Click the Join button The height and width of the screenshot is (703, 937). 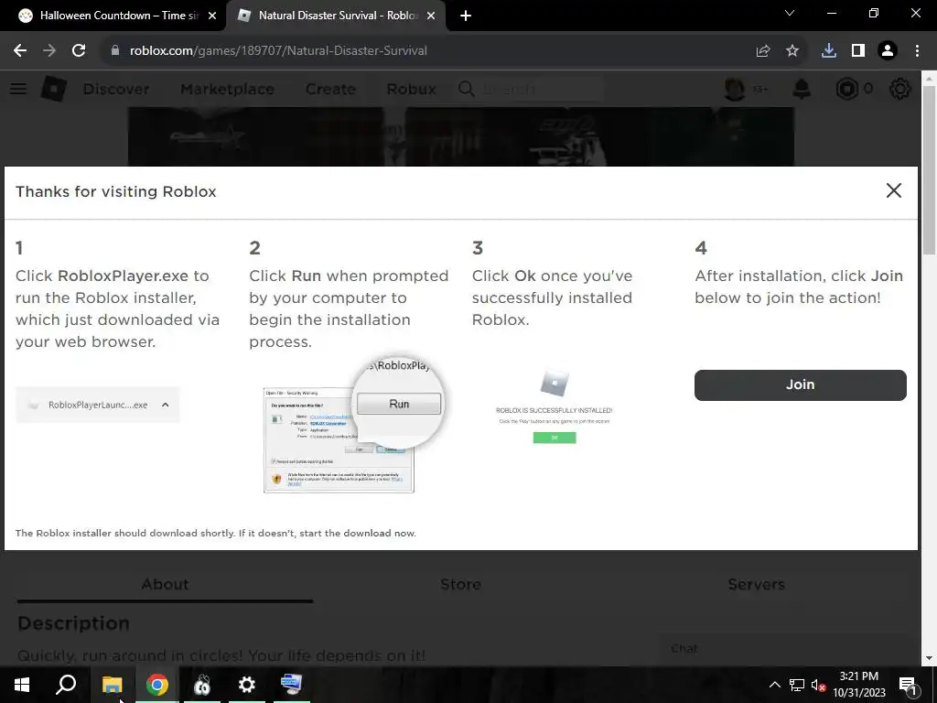pyautogui.click(x=800, y=385)
